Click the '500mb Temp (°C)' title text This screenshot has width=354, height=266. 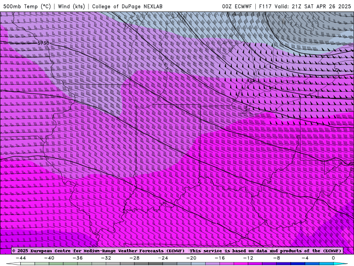tap(27, 6)
